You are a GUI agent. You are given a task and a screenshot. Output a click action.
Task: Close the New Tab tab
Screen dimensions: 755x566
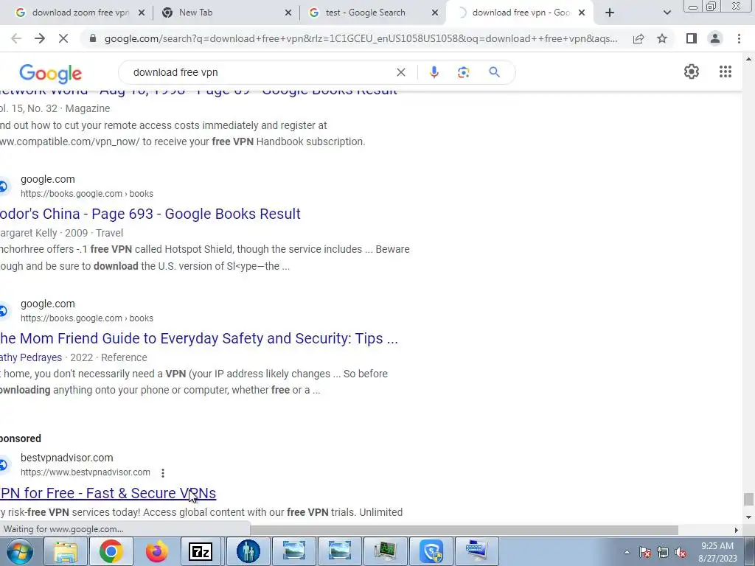coord(288,13)
